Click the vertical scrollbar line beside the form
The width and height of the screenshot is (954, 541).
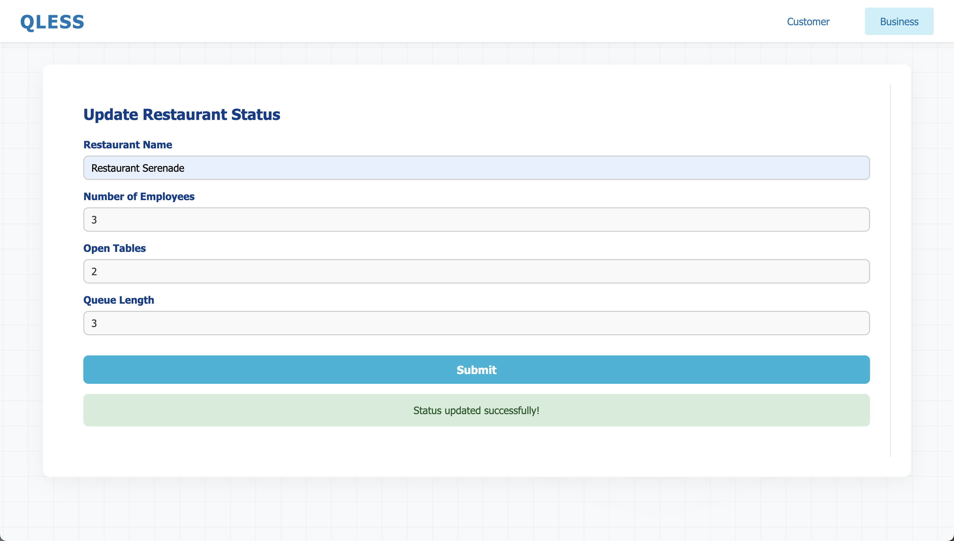pyautogui.click(x=891, y=270)
